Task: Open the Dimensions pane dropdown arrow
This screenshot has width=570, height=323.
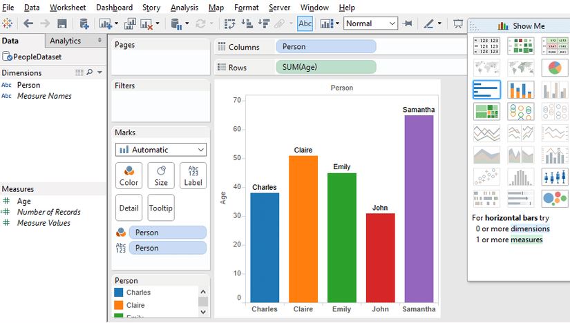Action: (x=99, y=72)
